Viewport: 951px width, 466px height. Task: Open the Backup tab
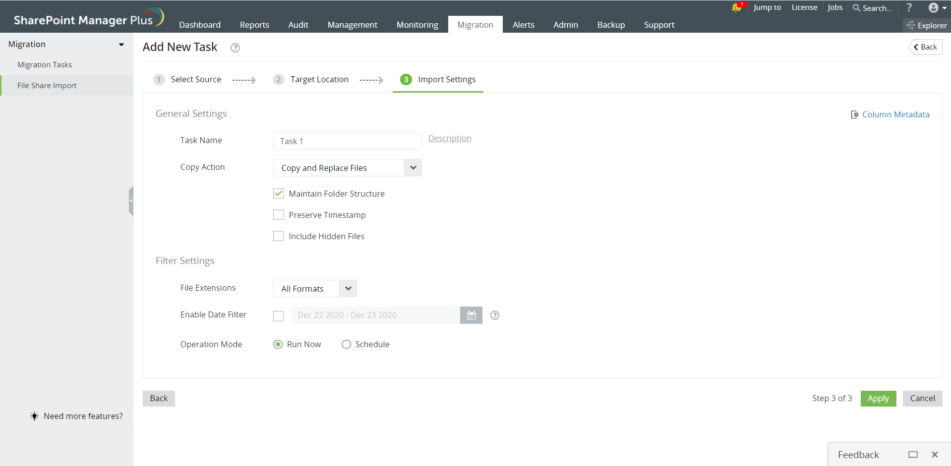click(x=611, y=25)
